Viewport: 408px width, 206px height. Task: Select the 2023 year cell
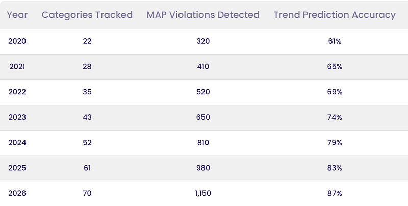[17, 117]
